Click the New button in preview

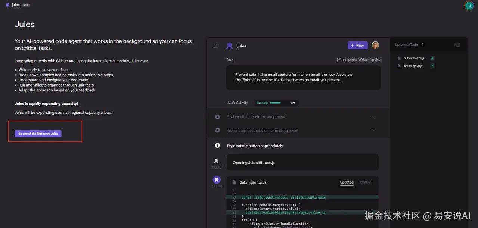pos(358,45)
